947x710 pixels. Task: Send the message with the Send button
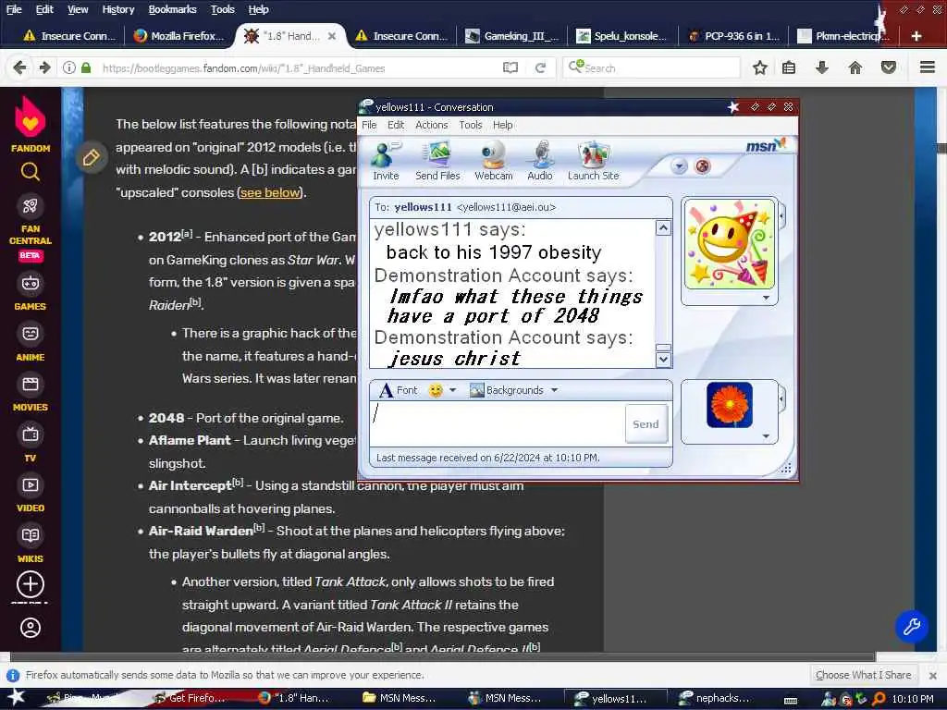(646, 423)
